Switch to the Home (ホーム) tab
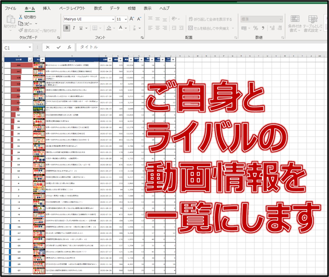 pos(30,8)
